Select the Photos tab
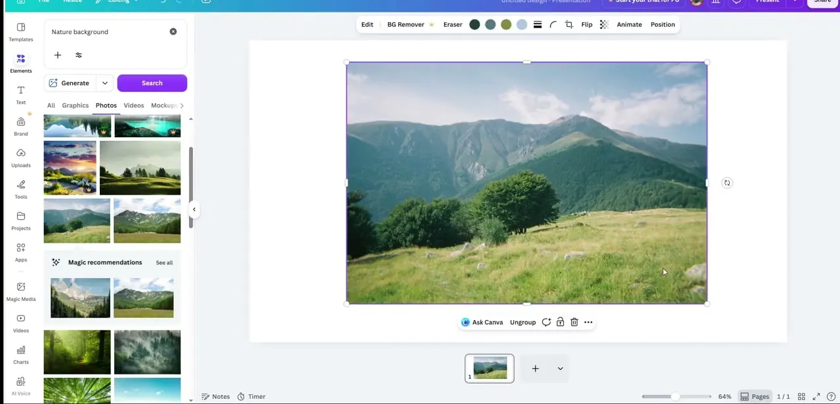 (106, 106)
